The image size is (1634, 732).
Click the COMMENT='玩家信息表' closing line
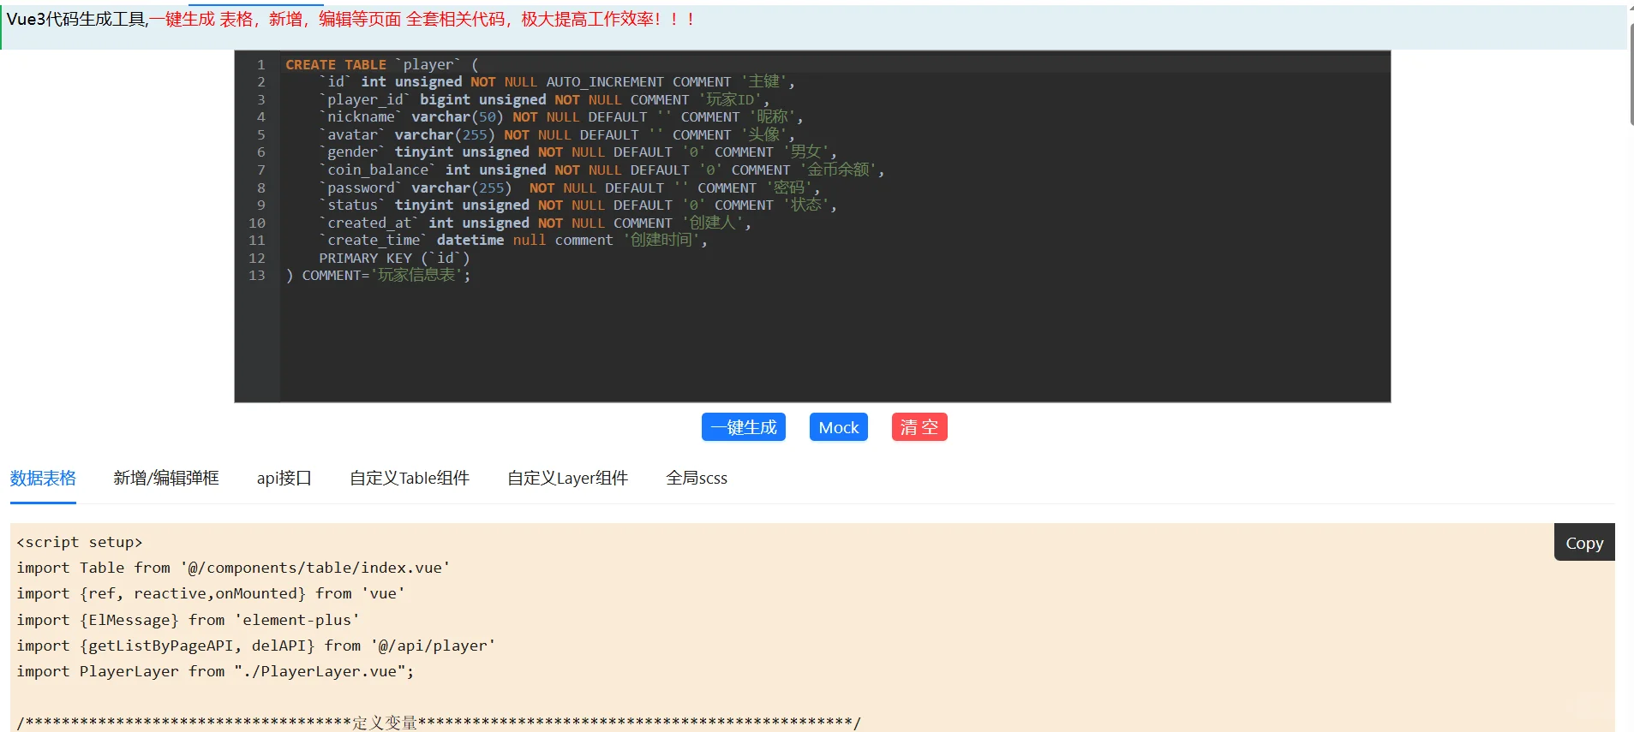point(378,275)
